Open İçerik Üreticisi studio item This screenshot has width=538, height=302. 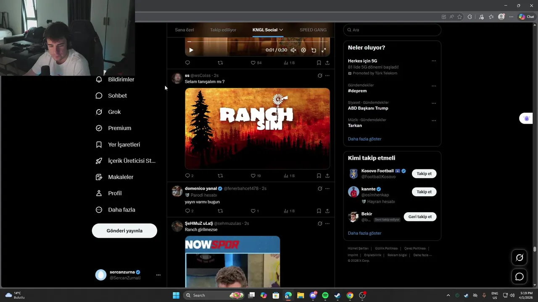tap(126, 161)
